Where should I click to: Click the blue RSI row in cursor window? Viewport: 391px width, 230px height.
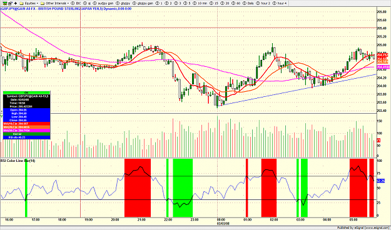[26, 137]
